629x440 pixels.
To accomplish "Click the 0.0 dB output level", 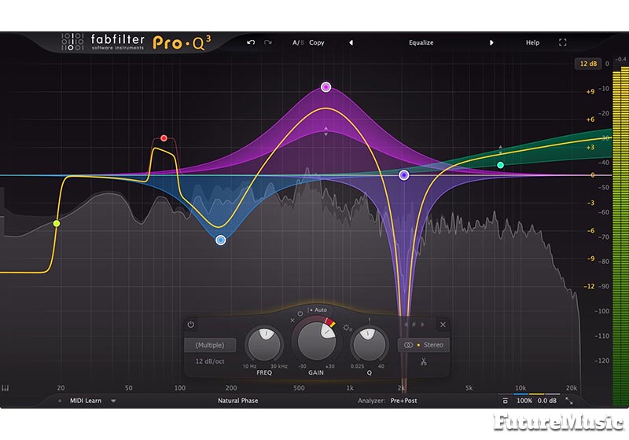I will [x=546, y=401].
